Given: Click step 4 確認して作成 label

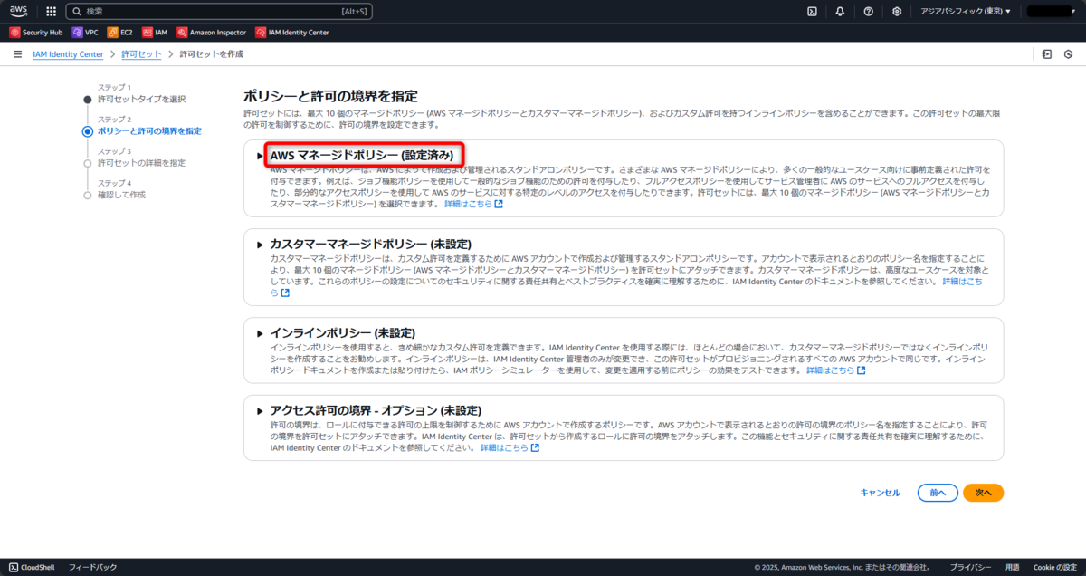Looking at the screenshot, I should point(121,195).
